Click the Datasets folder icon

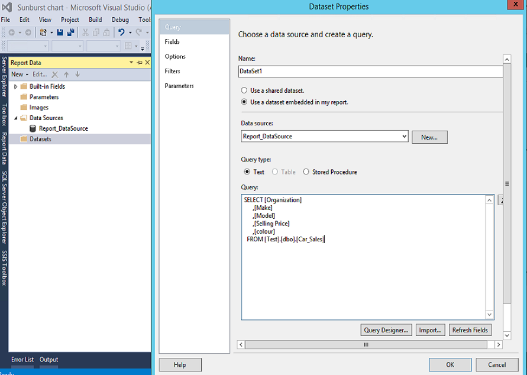coord(24,139)
